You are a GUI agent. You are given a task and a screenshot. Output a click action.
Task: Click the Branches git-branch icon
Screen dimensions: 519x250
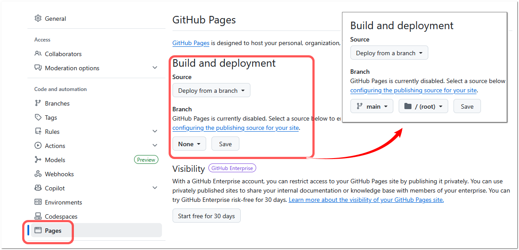pos(38,103)
